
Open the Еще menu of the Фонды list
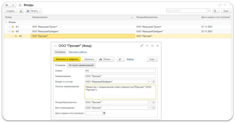[226, 11]
